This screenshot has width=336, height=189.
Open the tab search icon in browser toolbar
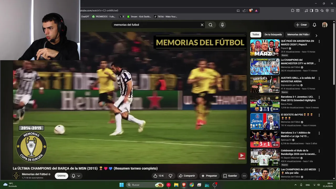pyautogui.click(x=298, y=10)
